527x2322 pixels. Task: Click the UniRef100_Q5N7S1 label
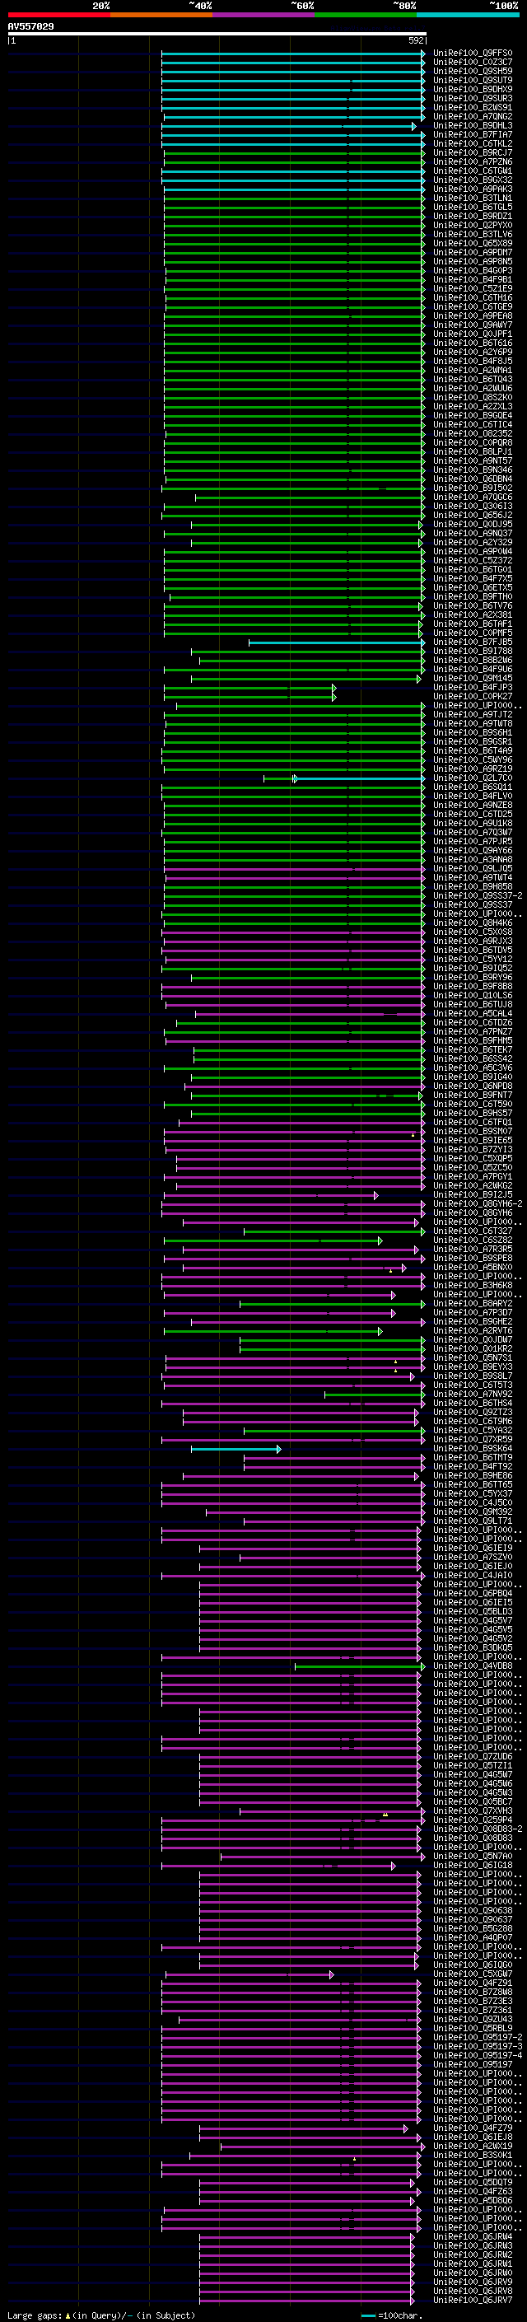tap(473, 1359)
